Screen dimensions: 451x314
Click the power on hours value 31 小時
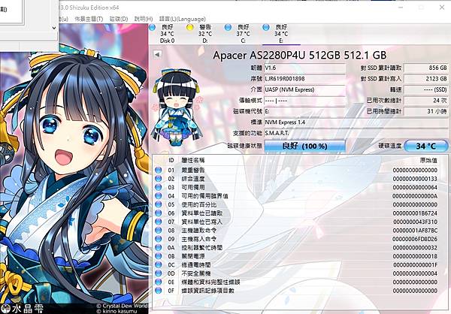click(x=426, y=112)
